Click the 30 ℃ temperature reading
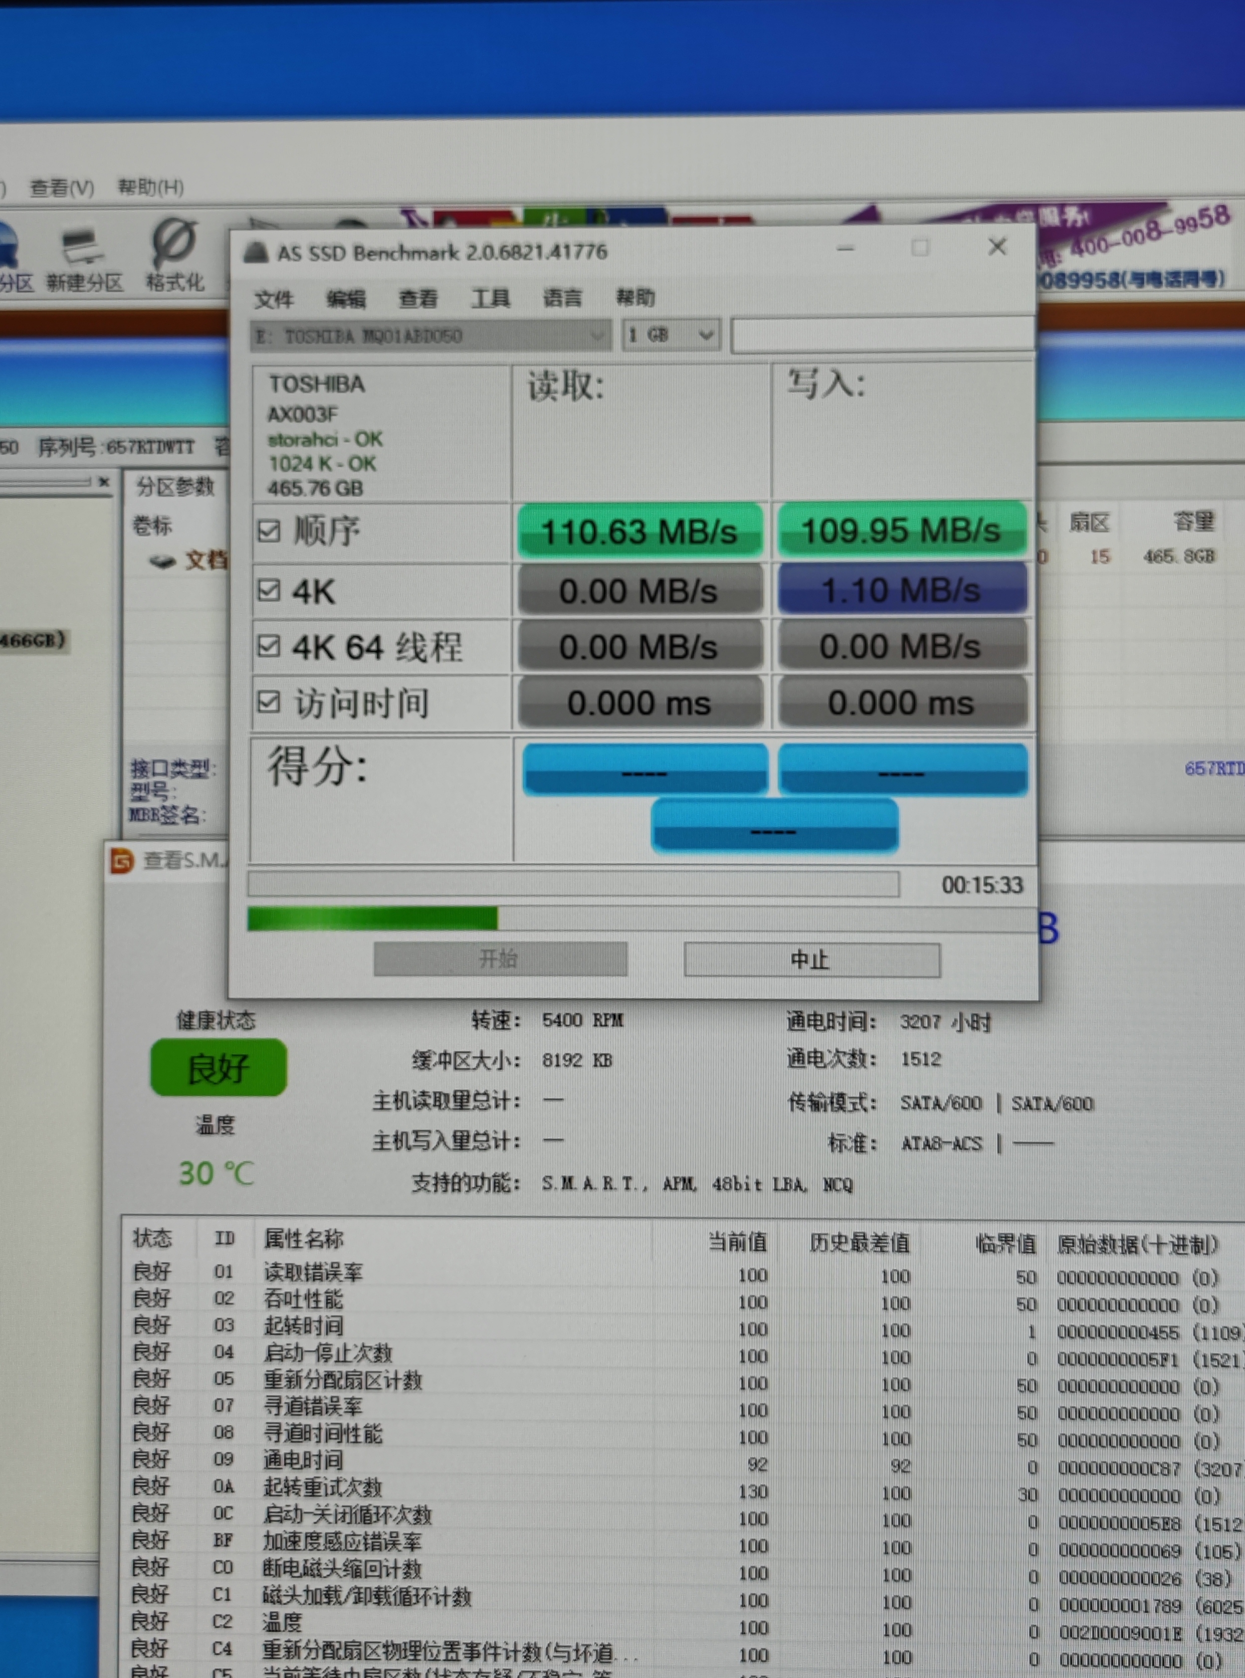This screenshot has height=1678, width=1245. pos(217,1173)
